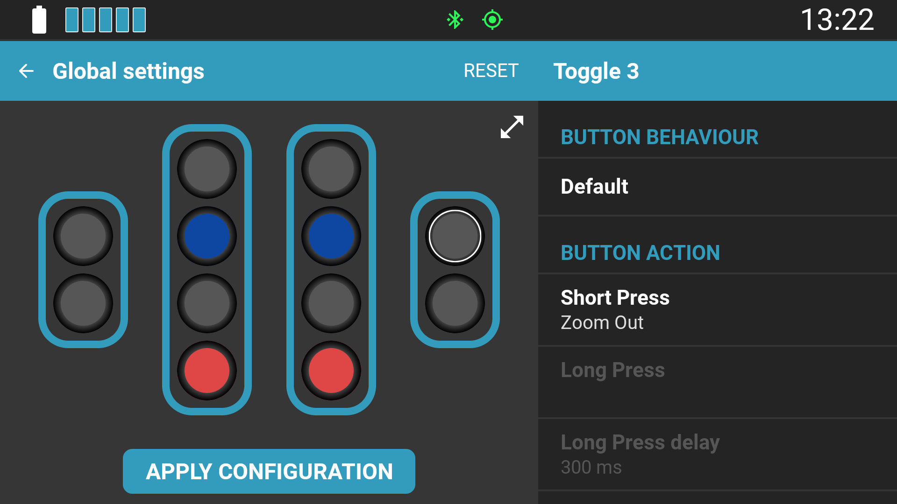Select the highlighted top button in right group
897x504 pixels.
[x=455, y=236]
